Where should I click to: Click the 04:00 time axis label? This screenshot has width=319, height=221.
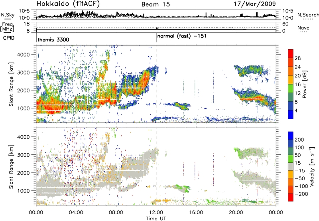pos(76,213)
